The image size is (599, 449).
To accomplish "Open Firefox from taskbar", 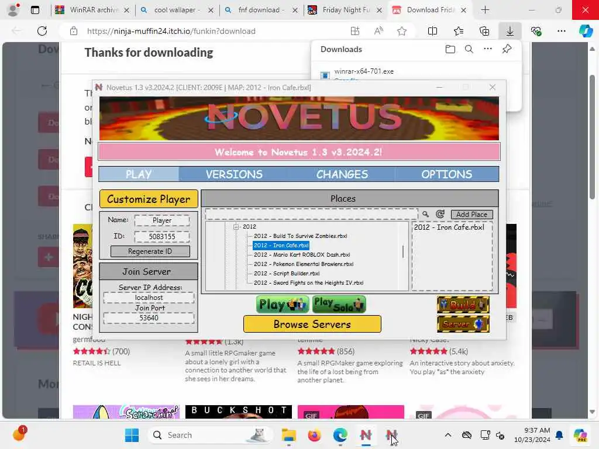I will coord(314,435).
